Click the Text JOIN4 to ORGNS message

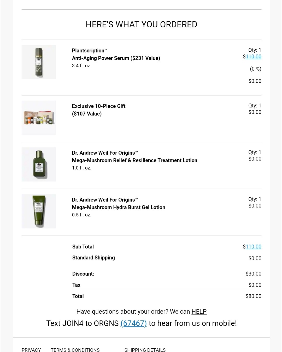click(x=141, y=323)
